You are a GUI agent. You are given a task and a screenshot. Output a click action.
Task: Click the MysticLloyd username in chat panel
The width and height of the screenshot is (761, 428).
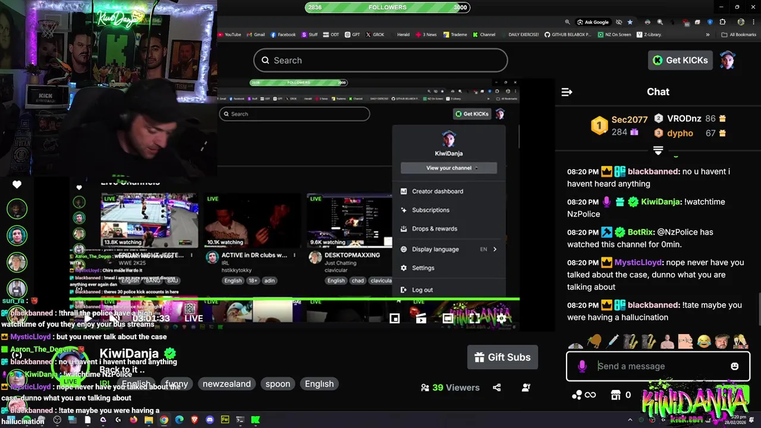coord(638,262)
